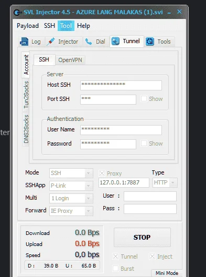Select the Account vertical tab
The height and width of the screenshot is (277, 206).
click(26, 65)
